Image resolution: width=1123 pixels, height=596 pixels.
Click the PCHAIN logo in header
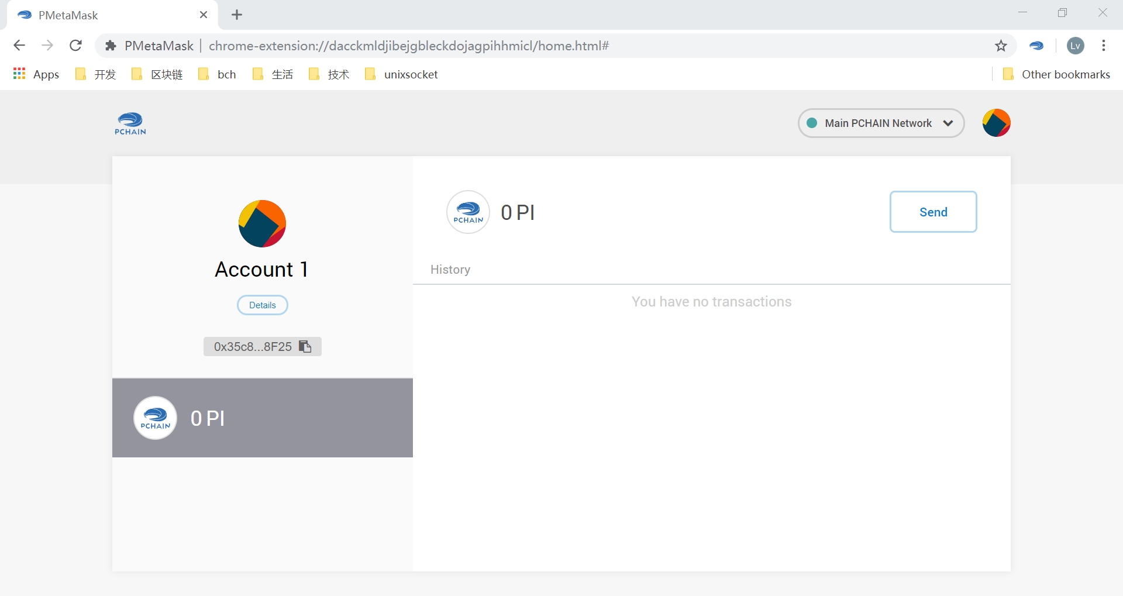(130, 123)
